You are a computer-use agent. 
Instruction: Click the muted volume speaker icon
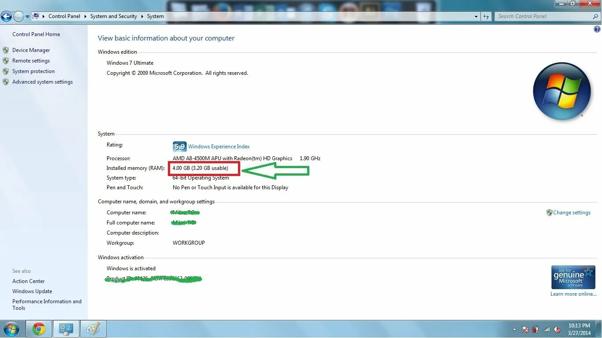(x=557, y=329)
